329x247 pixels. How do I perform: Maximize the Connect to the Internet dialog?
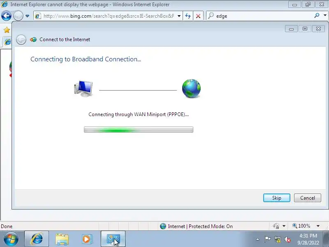[305, 28]
